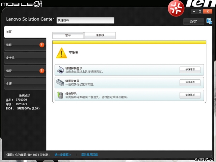
Task: Click the backup database icon
Action: click(x=60, y=95)
